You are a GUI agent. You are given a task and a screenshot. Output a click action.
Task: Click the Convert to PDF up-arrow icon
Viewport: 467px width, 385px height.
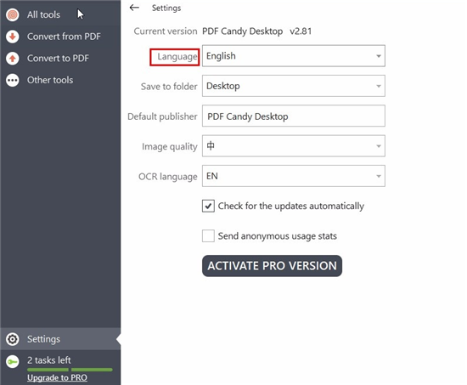coord(13,58)
